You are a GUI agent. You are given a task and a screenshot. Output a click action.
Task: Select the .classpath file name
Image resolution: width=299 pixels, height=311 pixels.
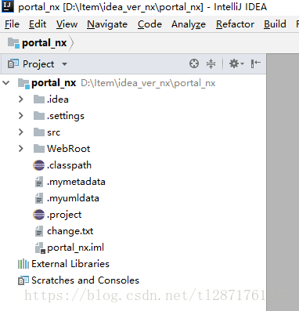[69, 165]
